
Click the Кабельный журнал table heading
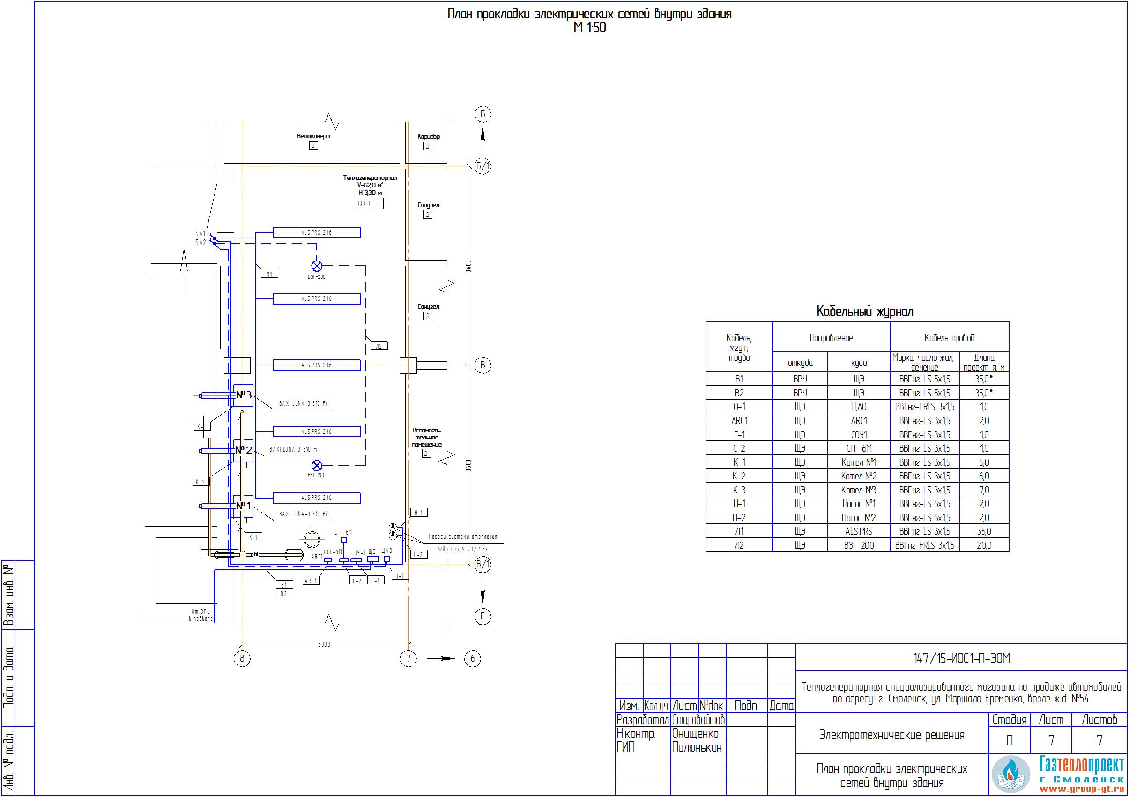(x=864, y=311)
